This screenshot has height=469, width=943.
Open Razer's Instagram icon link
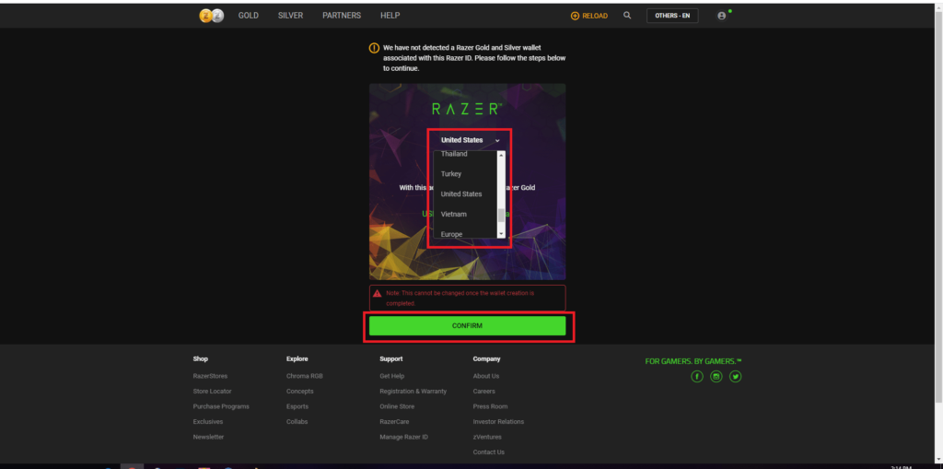(x=716, y=376)
